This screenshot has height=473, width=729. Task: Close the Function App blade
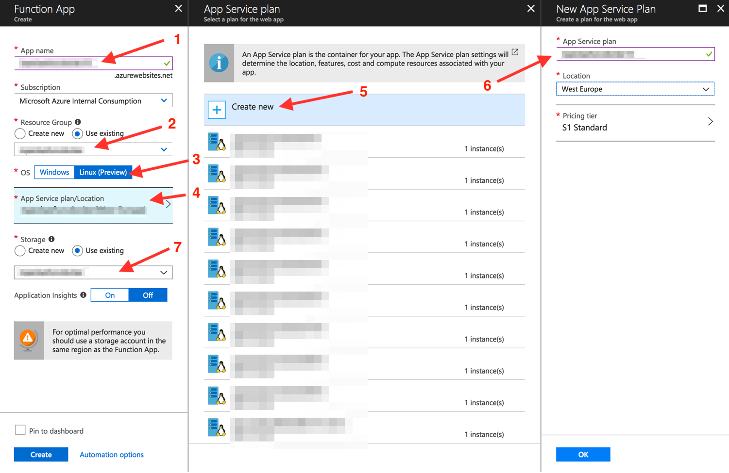178,9
